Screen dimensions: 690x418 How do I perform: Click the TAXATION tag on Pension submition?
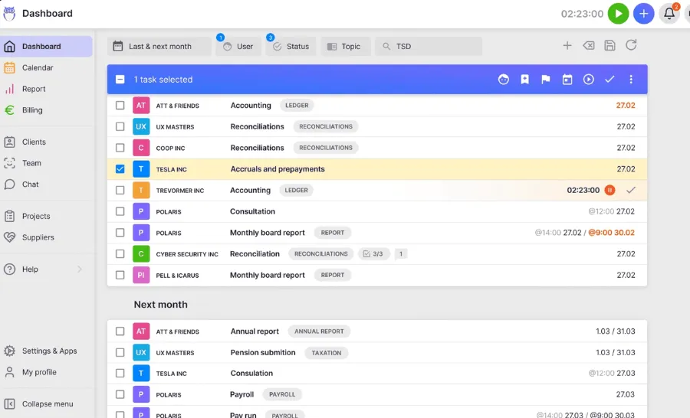click(x=326, y=352)
